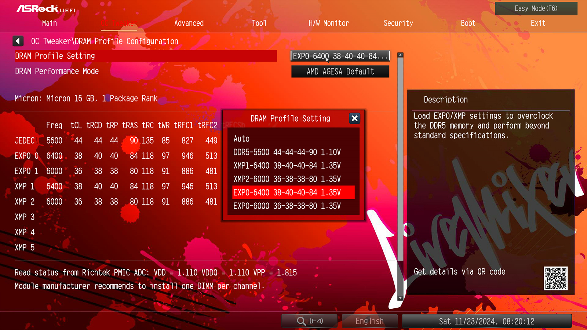The height and width of the screenshot is (330, 587).
Task: Open the Exit tab
Action: pyautogui.click(x=538, y=23)
